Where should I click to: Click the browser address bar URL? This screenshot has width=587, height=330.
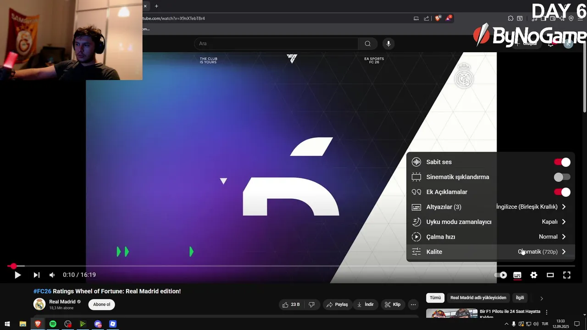pyautogui.click(x=174, y=18)
